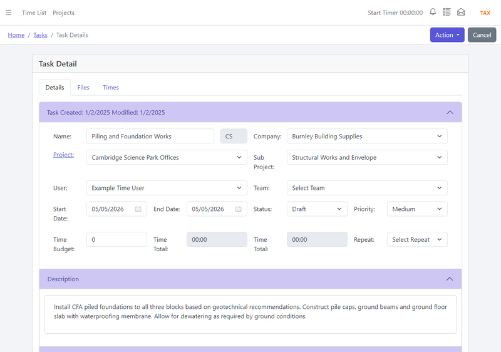Click the TAX logo in header
This screenshot has height=352, width=501.
click(485, 13)
